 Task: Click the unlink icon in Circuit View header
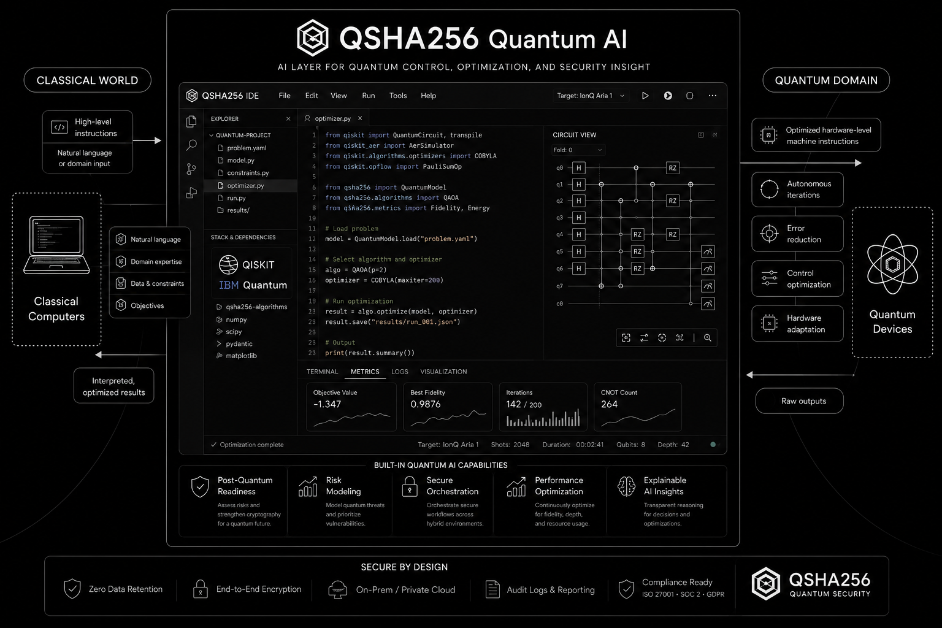(x=714, y=135)
